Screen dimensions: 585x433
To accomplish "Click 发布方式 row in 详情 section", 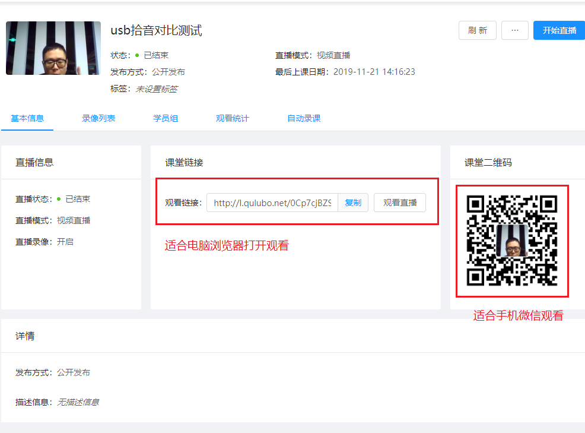I will (53, 372).
